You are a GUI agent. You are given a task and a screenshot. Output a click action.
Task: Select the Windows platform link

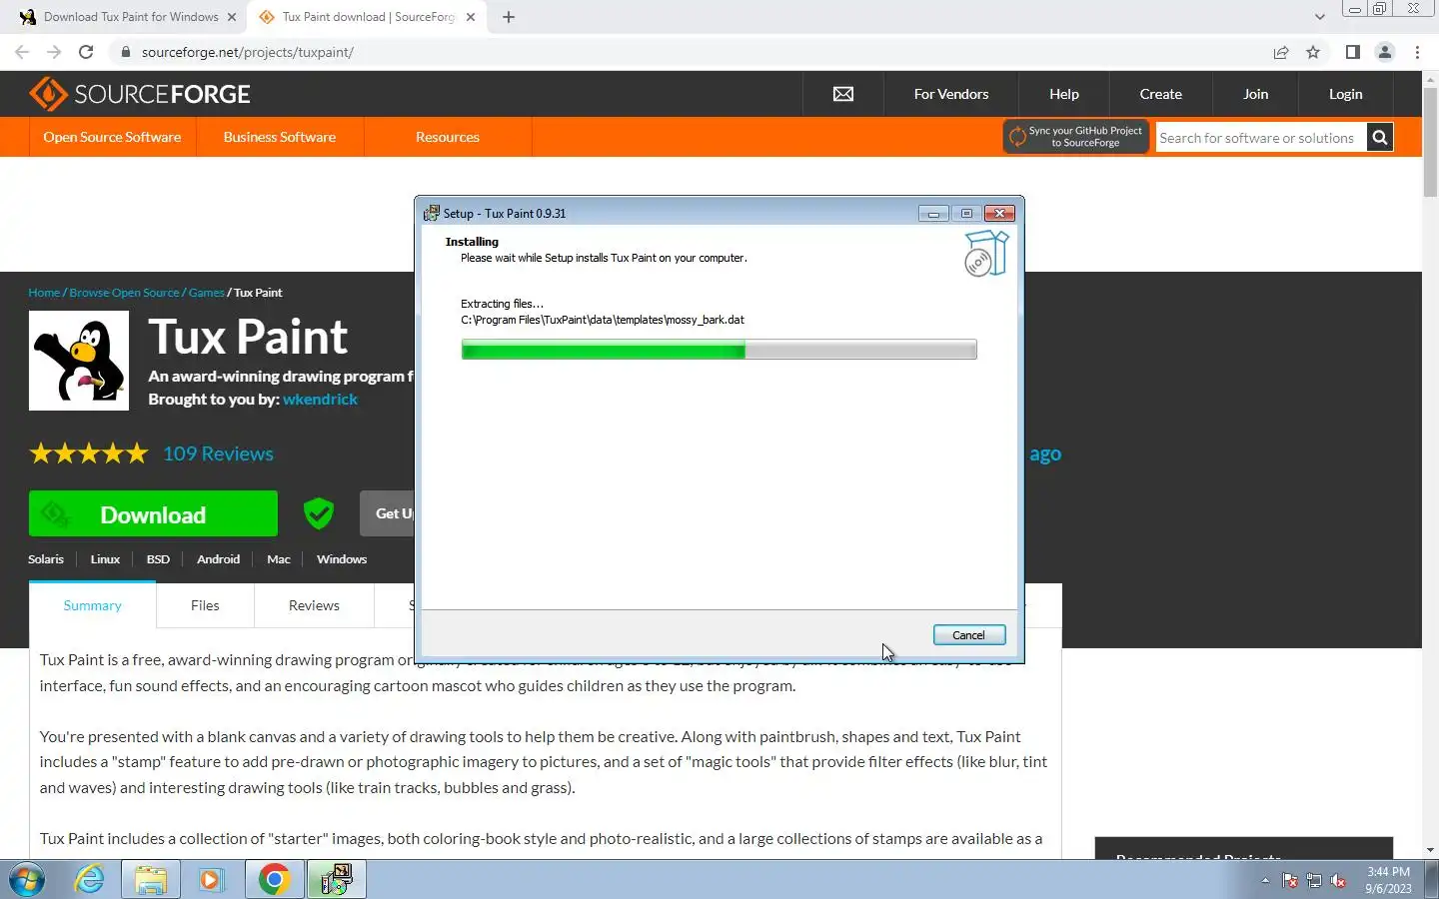point(342,559)
